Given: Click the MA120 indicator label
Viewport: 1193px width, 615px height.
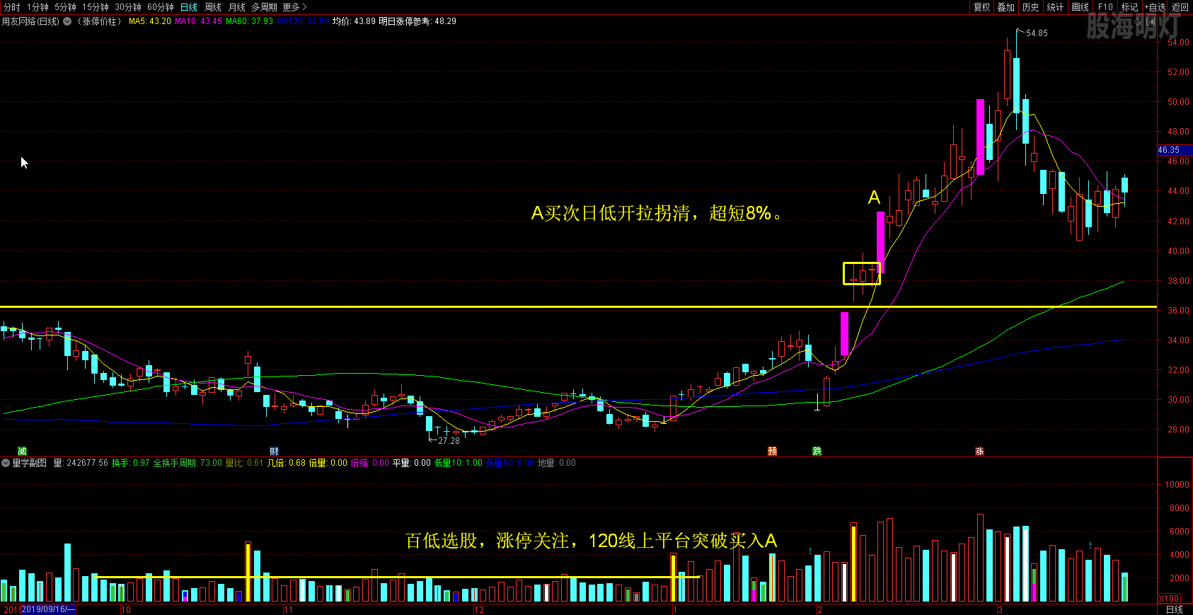Looking at the screenshot, I should click(x=303, y=21).
